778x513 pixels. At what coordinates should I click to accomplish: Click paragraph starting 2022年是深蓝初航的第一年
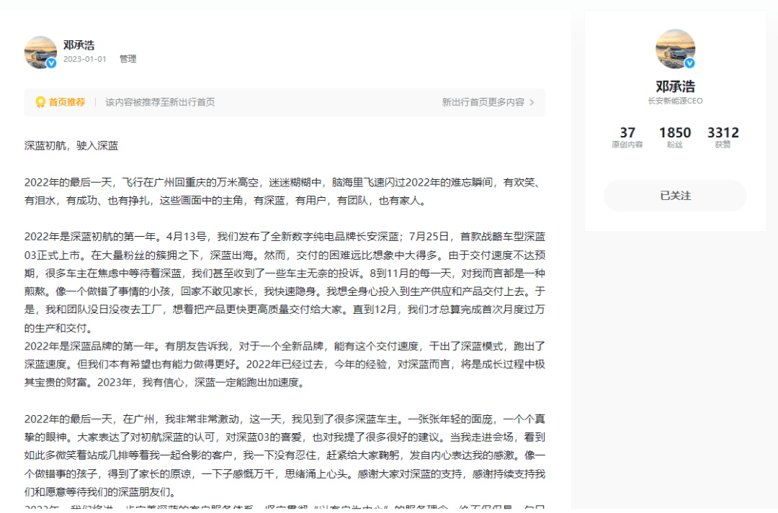[x=285, y=282]
